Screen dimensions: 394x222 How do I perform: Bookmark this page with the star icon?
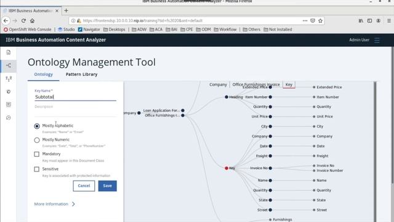click(320, 20)
